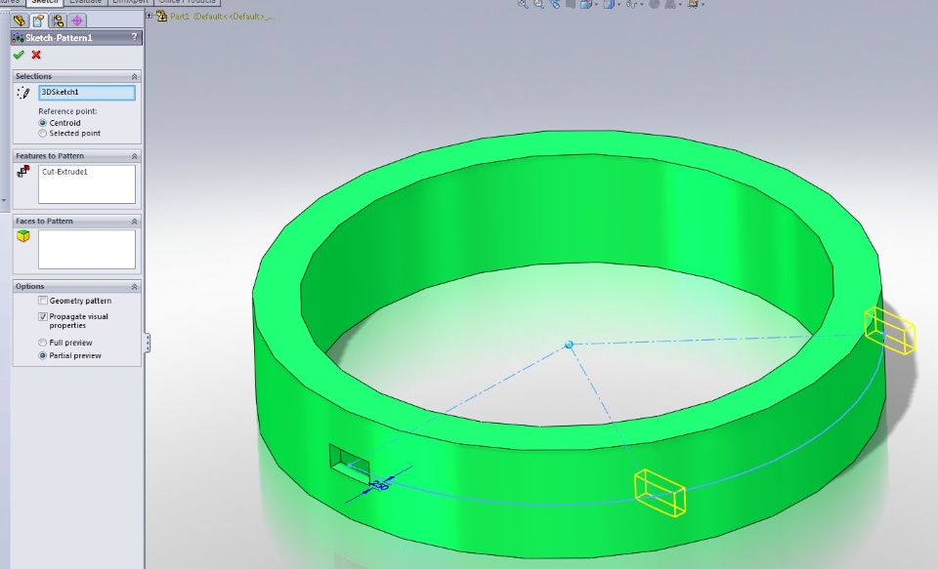This screenshot has width=938, height=569.
Task: Expand the Part1 flyout tree node
Action: pyautogui.click(x=149, y=16)
